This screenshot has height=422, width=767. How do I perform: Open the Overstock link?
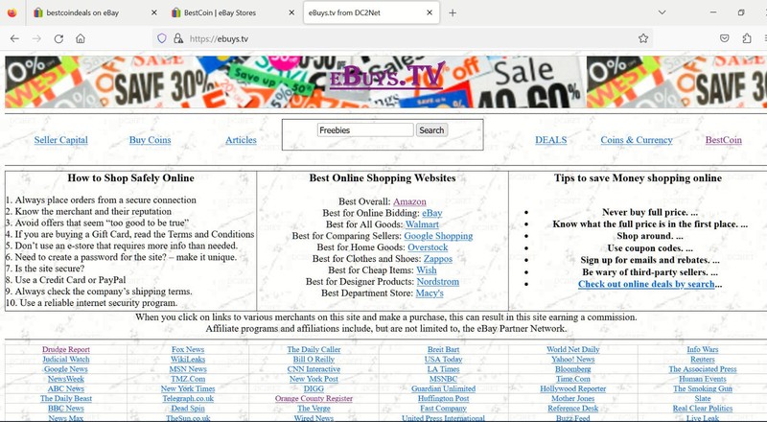(428, 247)
